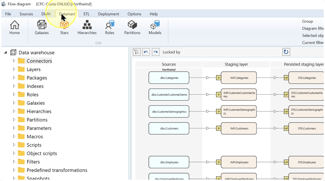Select the Hierarchies tree item
Image resolution: width=325 pixels, height=181 pixels.
click(x=39, y=111)
